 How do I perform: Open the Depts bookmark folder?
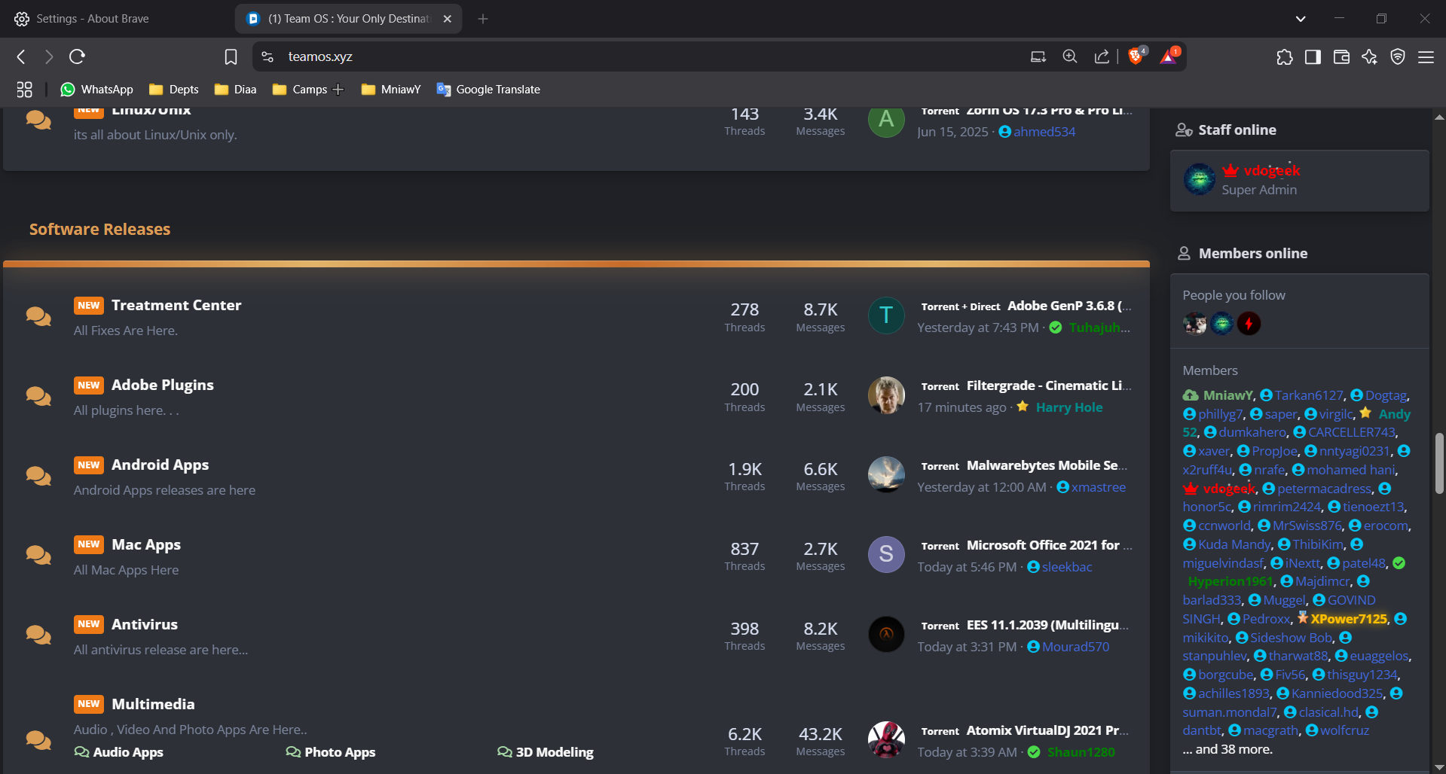point(174,90)
